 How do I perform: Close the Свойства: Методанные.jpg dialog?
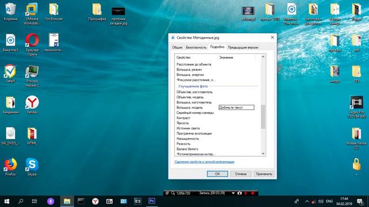(x=272, y=37)
